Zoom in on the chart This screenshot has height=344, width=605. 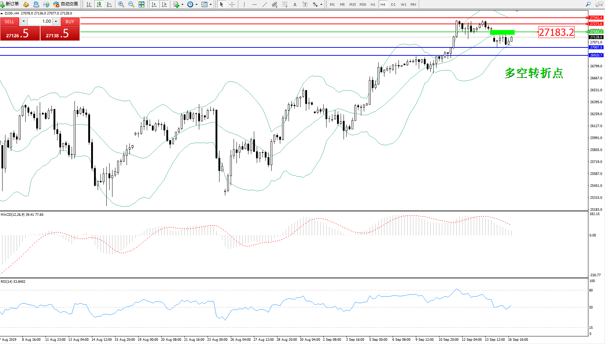pyautogui.click(x=121, y=4)
